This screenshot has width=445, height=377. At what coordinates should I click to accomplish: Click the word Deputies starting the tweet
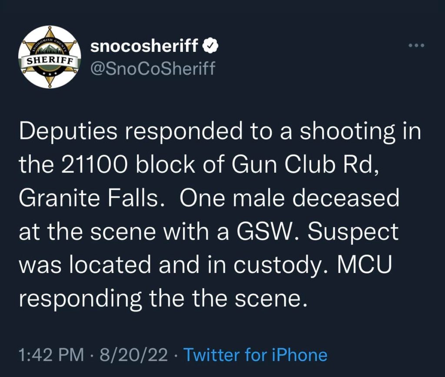pos(68,133)
